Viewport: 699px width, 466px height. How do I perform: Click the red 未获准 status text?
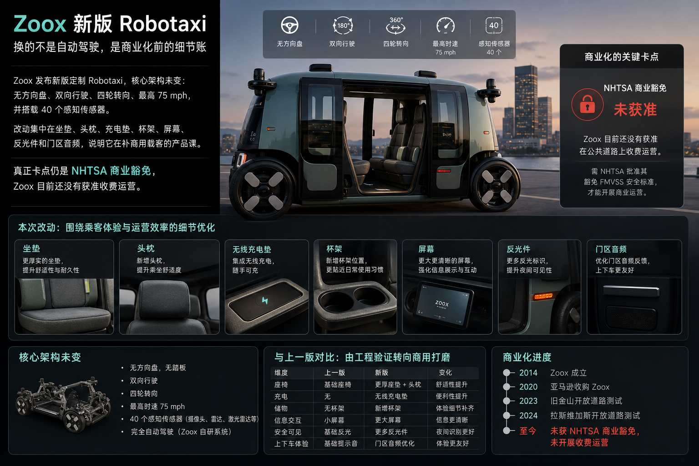635,110
